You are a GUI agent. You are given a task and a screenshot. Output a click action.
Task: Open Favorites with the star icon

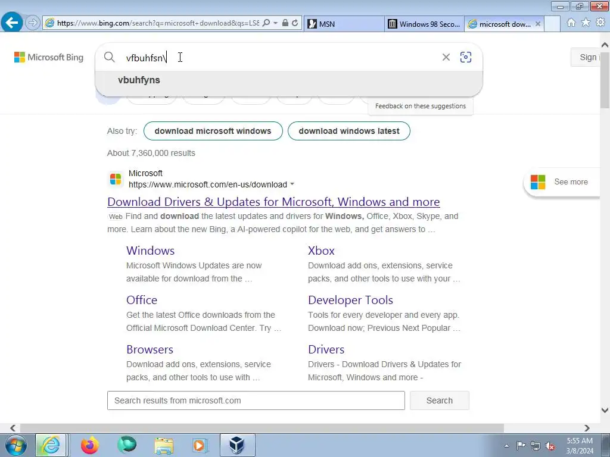pos(586,23)
